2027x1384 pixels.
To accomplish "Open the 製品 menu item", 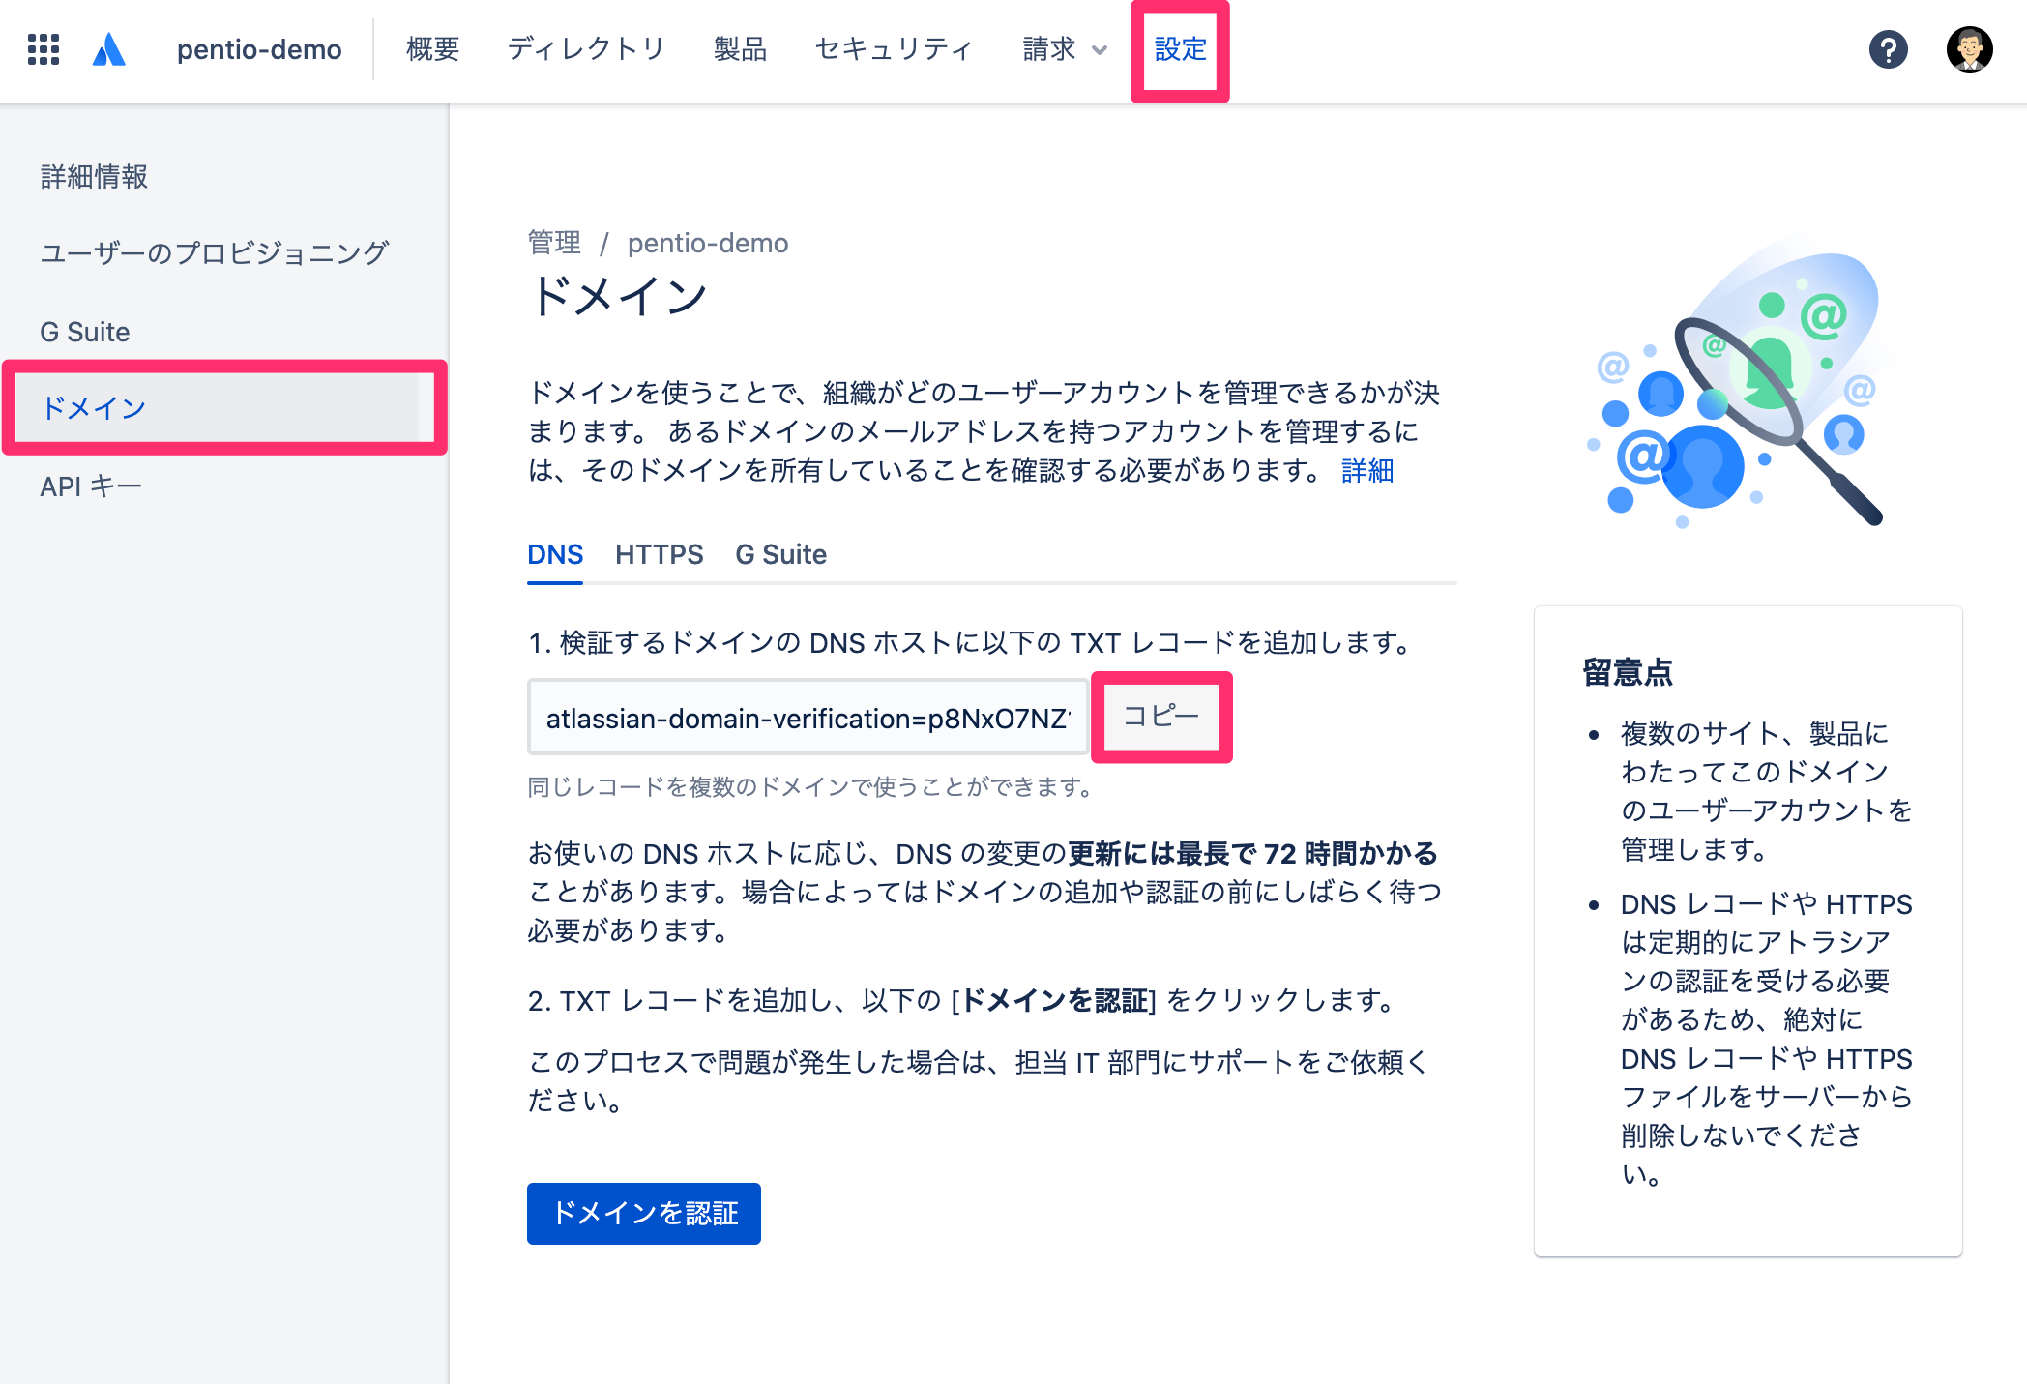I will [x=740, y=49].
